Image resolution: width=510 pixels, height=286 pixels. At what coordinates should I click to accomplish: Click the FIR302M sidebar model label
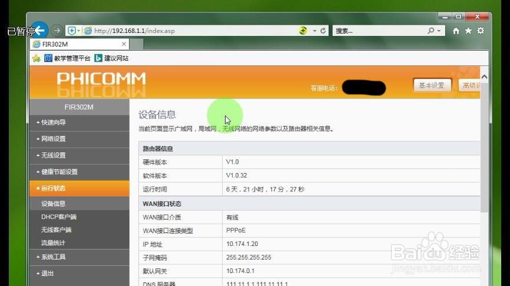[x=79, y=107]
